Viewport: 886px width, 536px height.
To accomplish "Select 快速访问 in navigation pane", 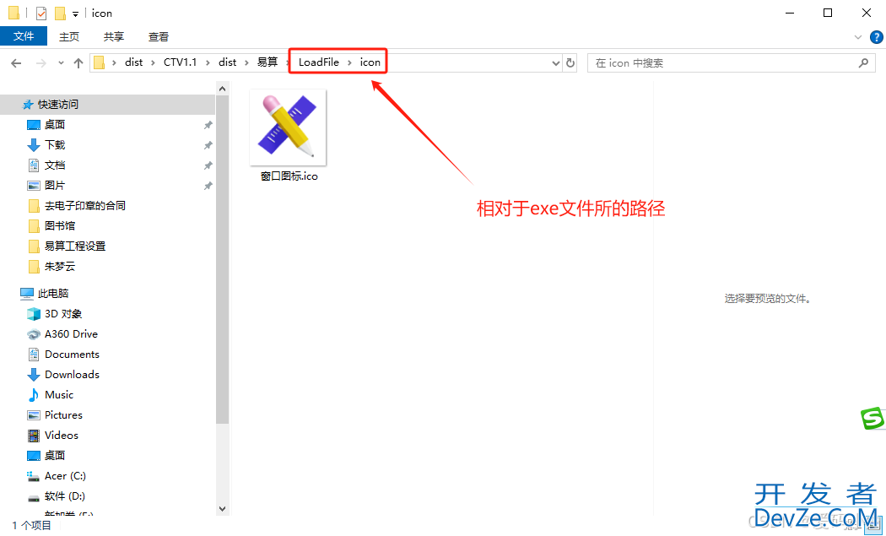I will [x=57, y=104].
